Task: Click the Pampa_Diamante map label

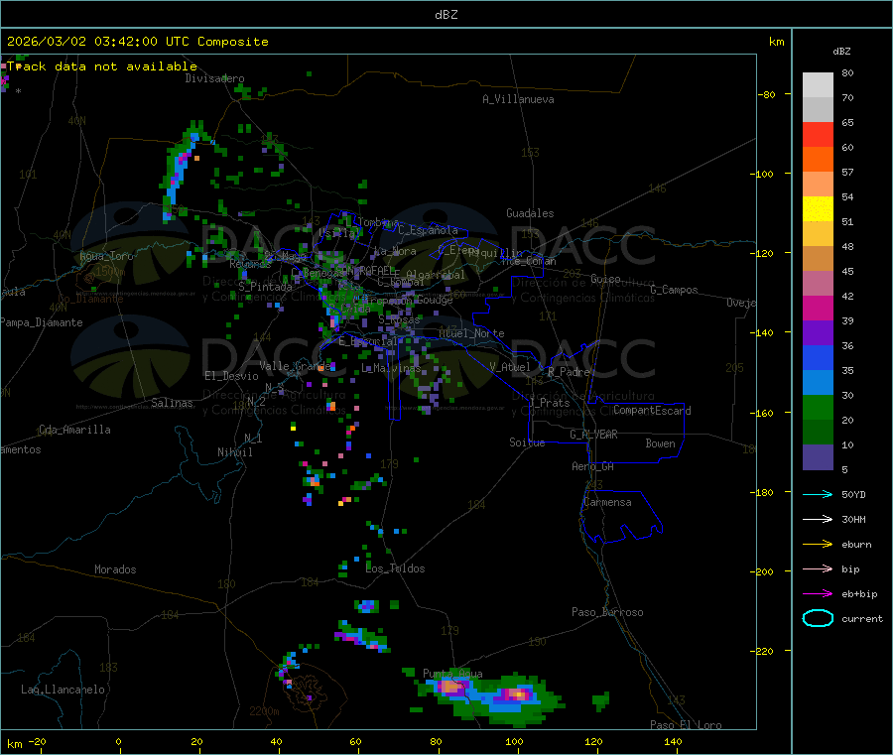Action: click(41, 322)
